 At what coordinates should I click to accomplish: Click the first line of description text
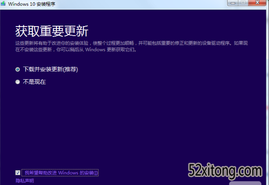[132, 43]
